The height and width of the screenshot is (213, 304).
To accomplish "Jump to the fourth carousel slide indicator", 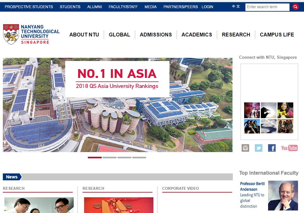I will (x=139, y=157).
